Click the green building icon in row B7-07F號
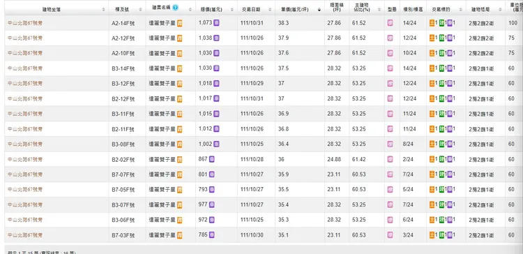523x254 pixels. pyautogui.click(x=441, y=174)
